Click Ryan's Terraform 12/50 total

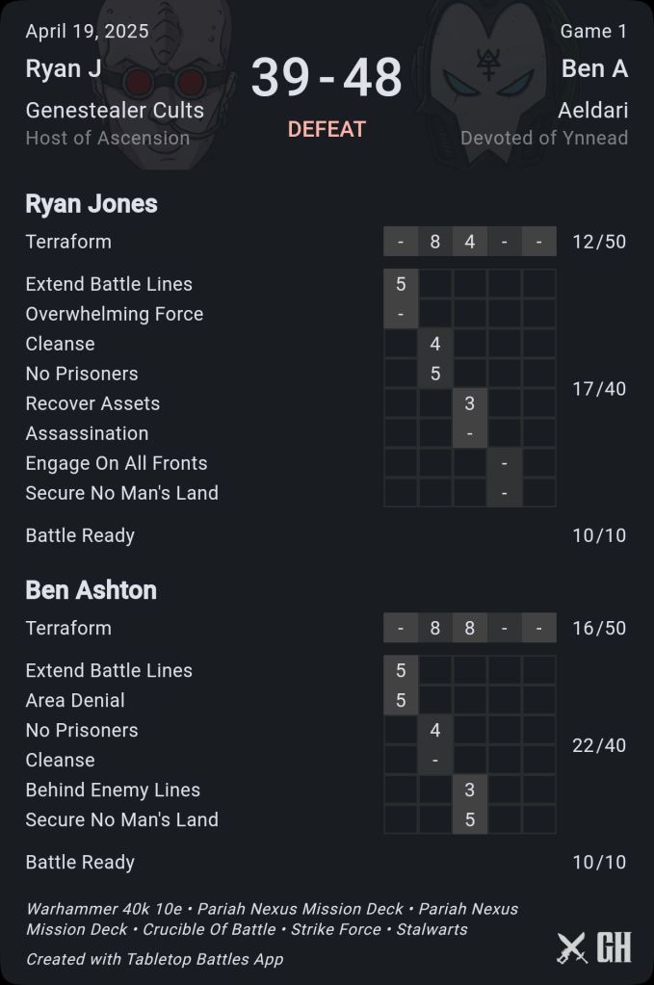point(599,242)
